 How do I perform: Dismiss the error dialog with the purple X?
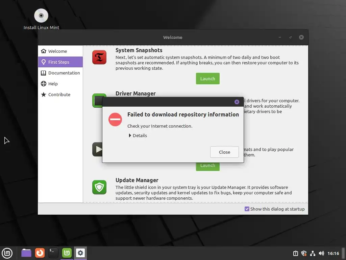(237, 102)
